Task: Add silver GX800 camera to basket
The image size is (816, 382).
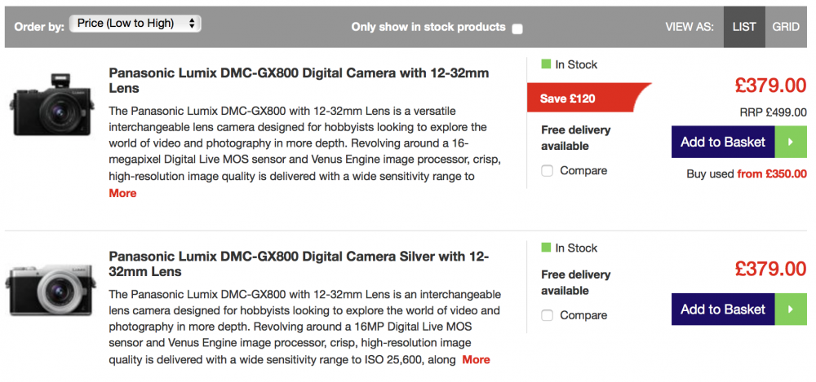Action: click(722, 310)
